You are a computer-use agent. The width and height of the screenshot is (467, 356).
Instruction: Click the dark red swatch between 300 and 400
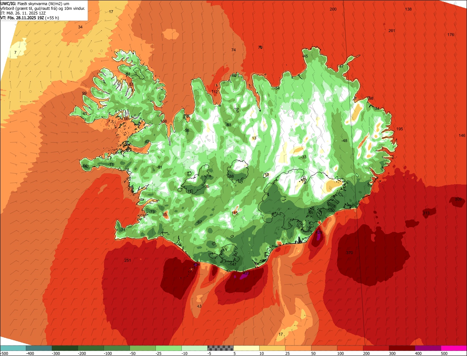click(402, 348)
